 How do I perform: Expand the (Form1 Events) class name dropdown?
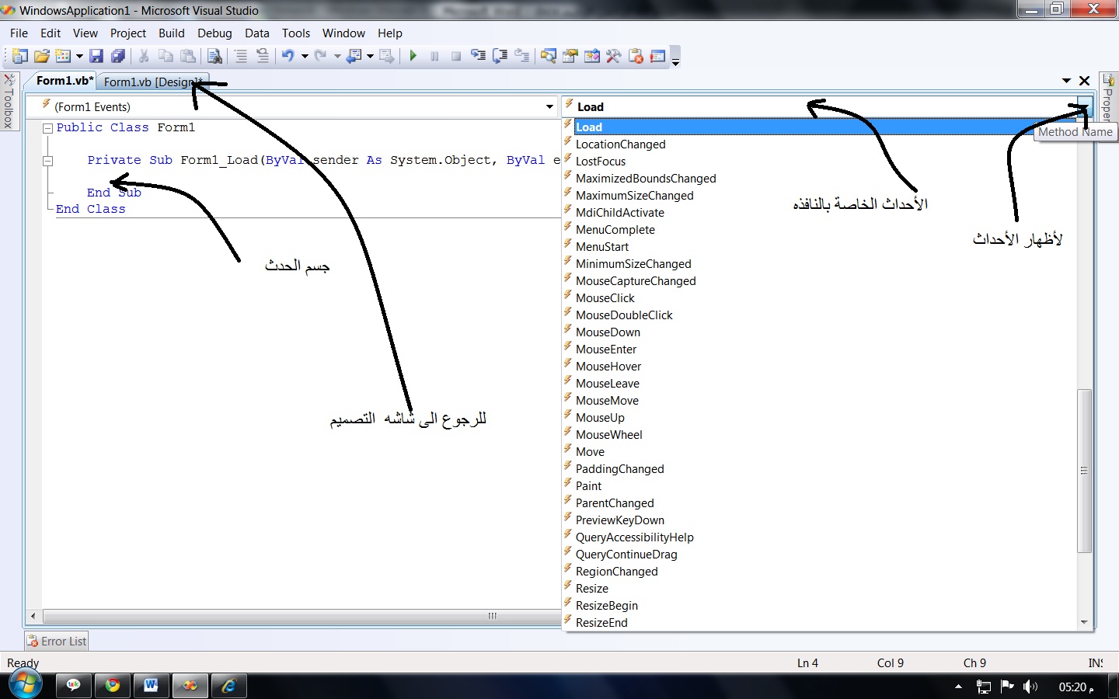[x=549, y=106]
